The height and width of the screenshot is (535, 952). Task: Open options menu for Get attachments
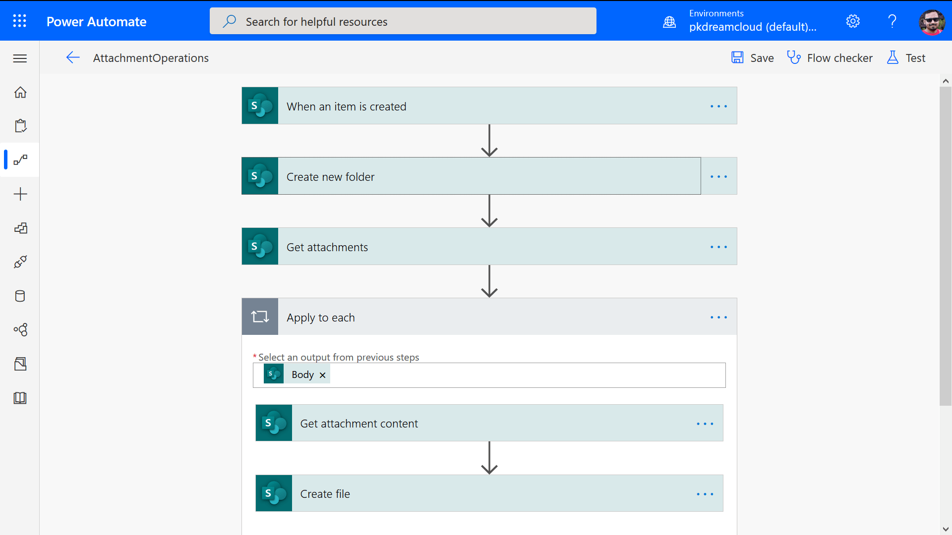(719, 247)
